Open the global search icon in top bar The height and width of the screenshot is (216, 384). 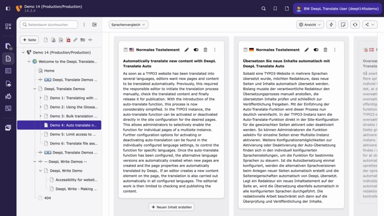point(264,9)
